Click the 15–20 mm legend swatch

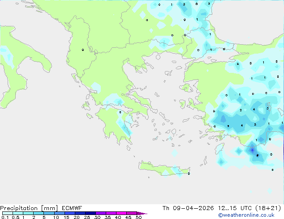click(70, 213)
